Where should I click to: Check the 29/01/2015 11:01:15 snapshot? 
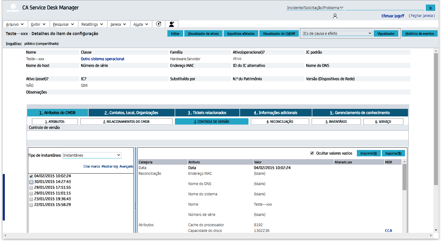coord(31,194)
